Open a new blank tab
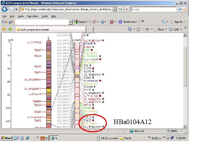Image resolution: width=206 pixels, height=154 pixels. pos(90,30)
